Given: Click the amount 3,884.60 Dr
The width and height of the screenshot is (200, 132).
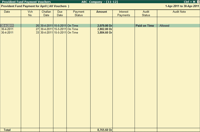Looking at the screenshot, I should 105,33.
